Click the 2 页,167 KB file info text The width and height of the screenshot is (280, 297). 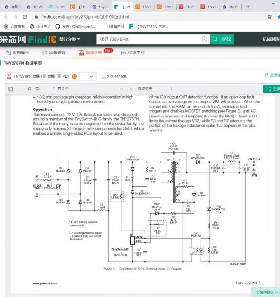(116, 77)
